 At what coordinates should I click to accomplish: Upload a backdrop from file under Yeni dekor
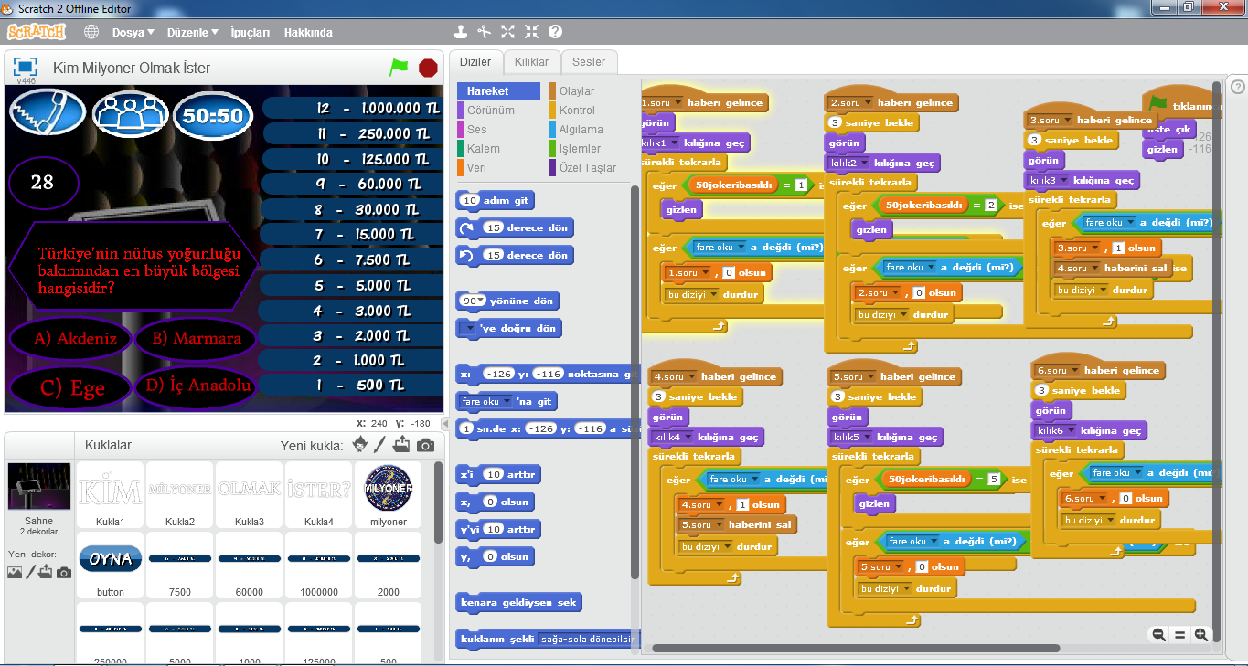[46, 572]
